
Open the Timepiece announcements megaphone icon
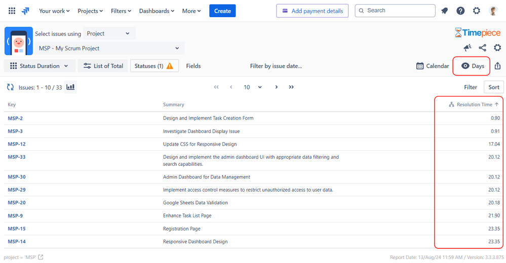coord(468,48)
